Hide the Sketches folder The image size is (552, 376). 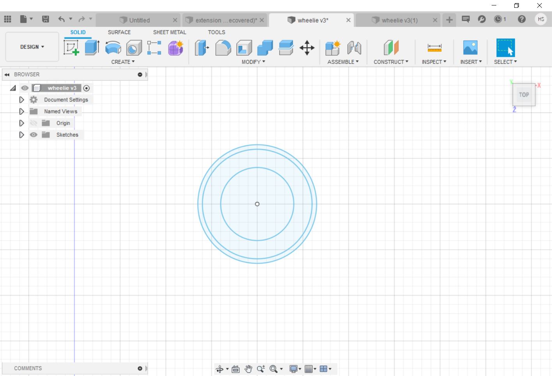click(x=34, y=135)
